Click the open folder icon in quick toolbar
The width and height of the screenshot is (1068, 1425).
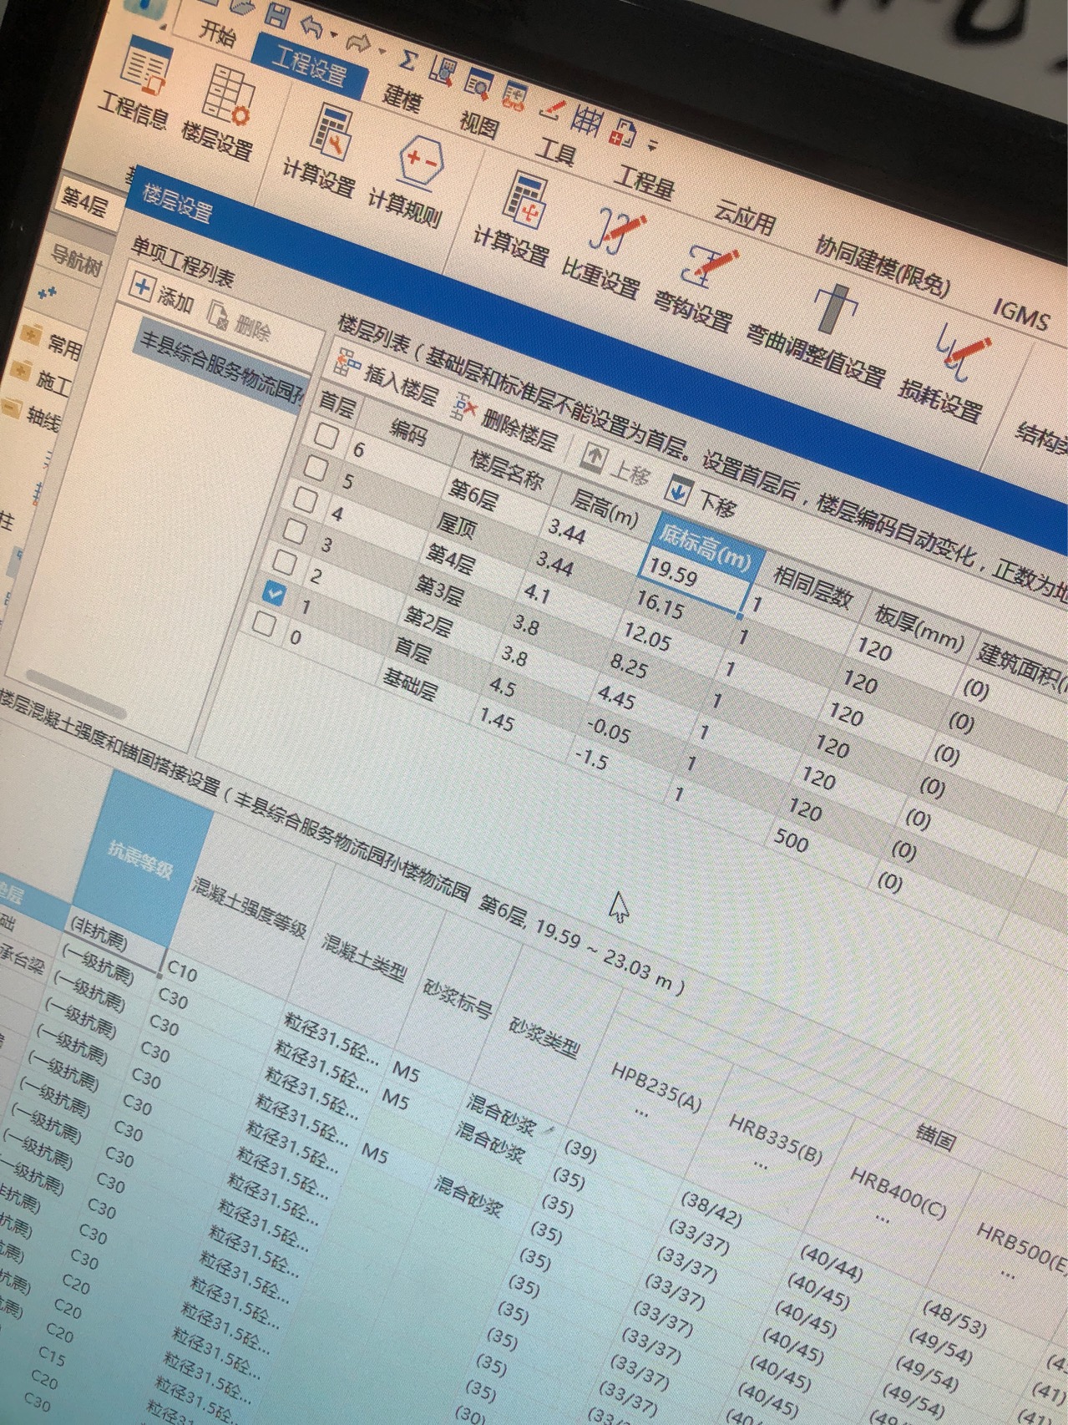tap(242, 5)
